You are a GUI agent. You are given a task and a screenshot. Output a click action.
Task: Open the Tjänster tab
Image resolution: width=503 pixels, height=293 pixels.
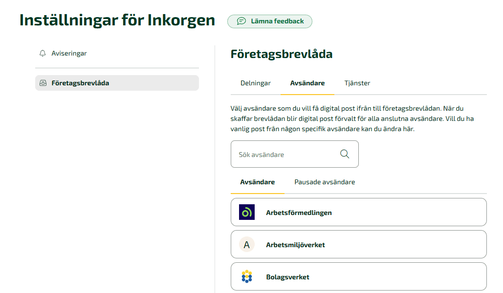pyautogui.click(x=357, y=83)
